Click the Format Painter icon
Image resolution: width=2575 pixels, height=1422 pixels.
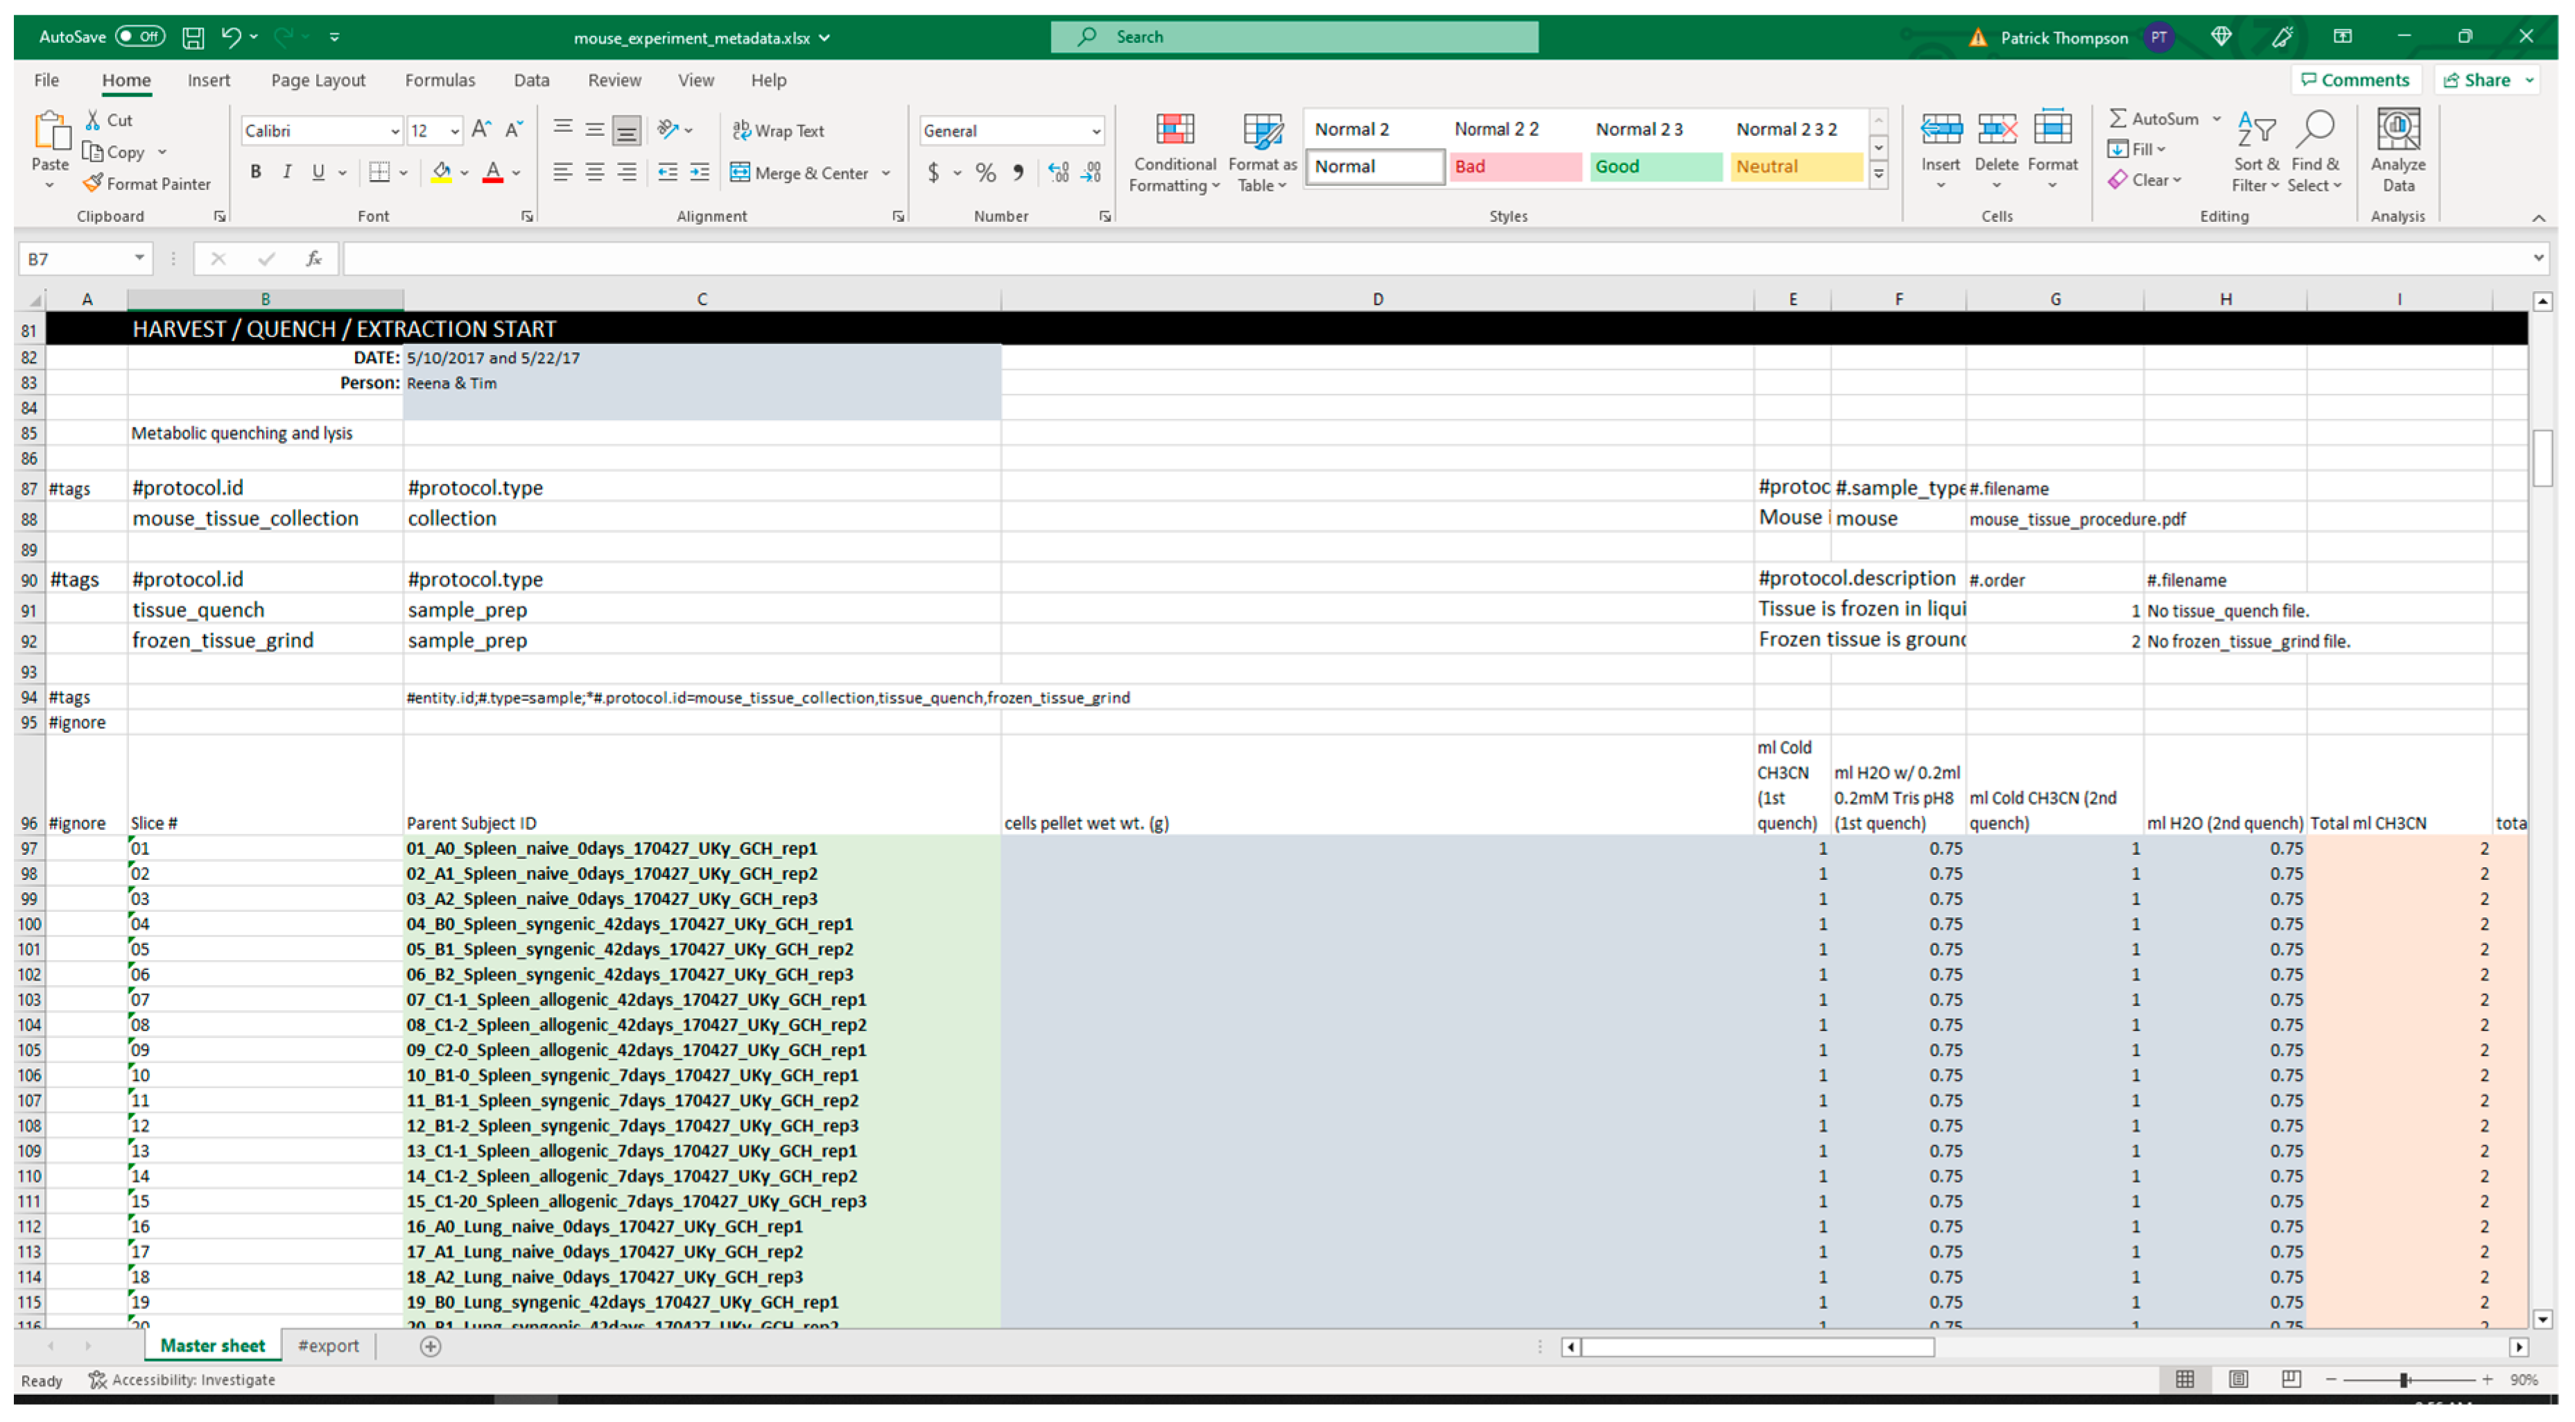[x=93, y=184]
